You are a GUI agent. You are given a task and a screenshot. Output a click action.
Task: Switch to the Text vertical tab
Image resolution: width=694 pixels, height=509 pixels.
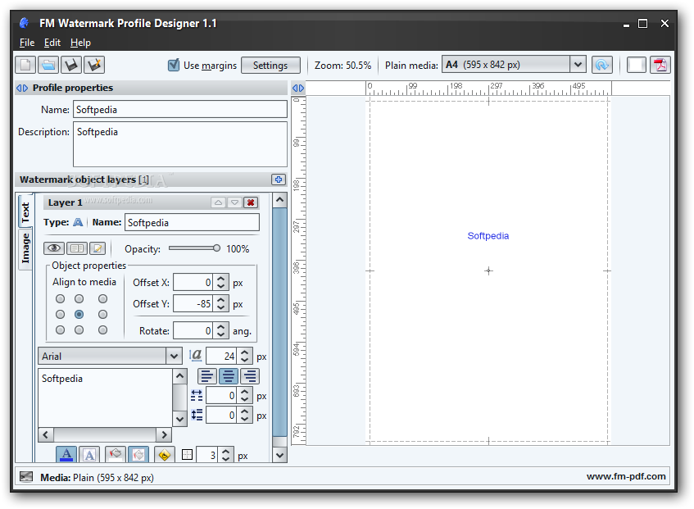click(x=25, y=212)
